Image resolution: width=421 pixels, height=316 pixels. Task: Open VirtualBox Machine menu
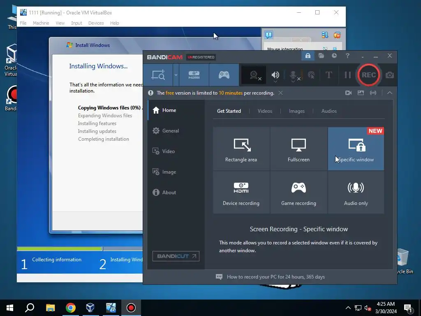coord(41,23)
